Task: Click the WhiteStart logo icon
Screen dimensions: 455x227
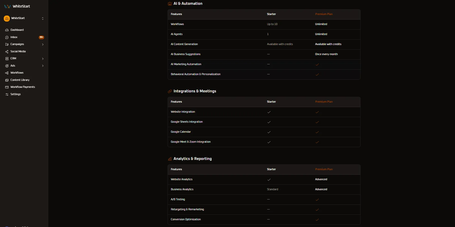Action: pos(7,7)
